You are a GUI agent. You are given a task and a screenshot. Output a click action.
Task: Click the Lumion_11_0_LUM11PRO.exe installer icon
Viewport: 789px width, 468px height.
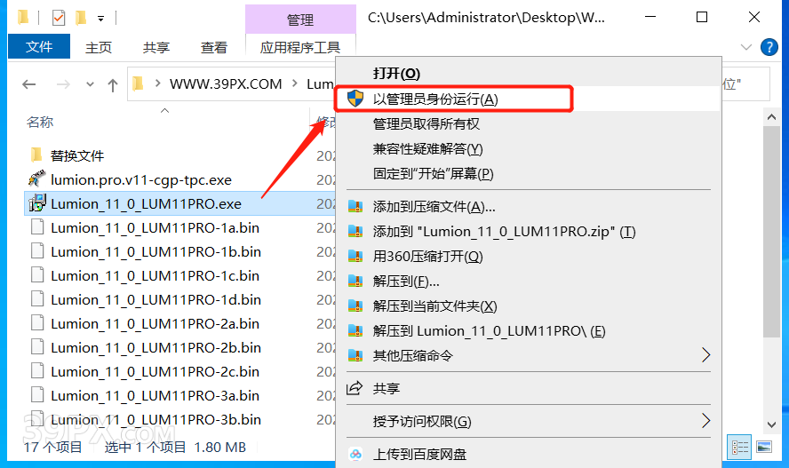[37, 203]
